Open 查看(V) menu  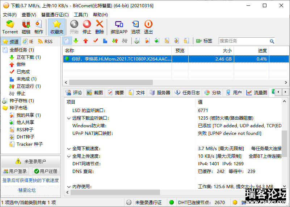[29, 15]
